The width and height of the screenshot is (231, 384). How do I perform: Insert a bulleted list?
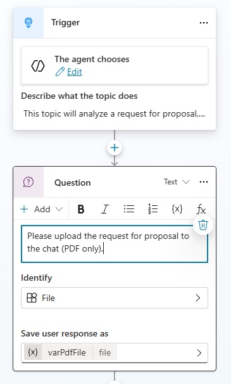(128, 209)
